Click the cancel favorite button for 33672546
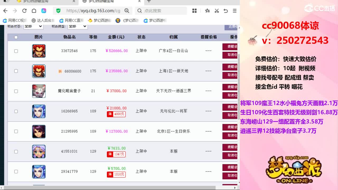This screenshot has height=190, width=338. pos(230,55)
